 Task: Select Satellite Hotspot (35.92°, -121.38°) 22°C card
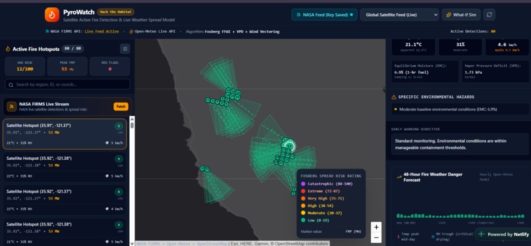(65, 166)
